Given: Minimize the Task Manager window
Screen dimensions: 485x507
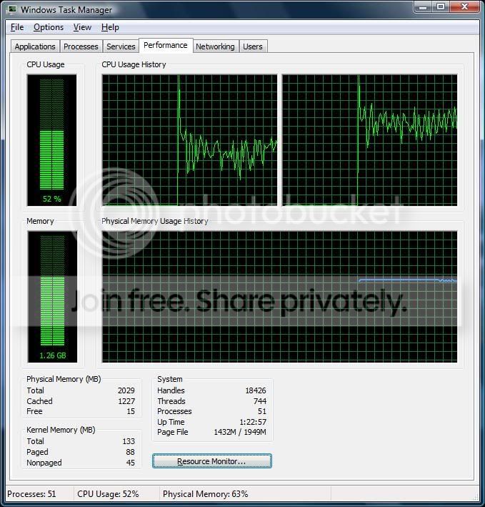Looking at the screenshot, I should coord(423,6).
